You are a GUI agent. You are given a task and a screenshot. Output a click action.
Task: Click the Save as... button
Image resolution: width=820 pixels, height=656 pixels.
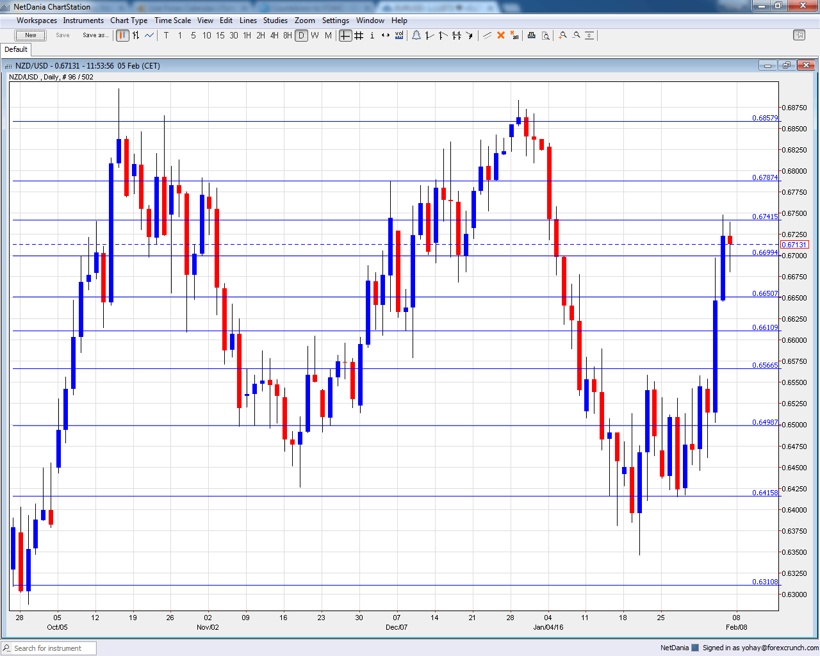click(x=95, y=35)
